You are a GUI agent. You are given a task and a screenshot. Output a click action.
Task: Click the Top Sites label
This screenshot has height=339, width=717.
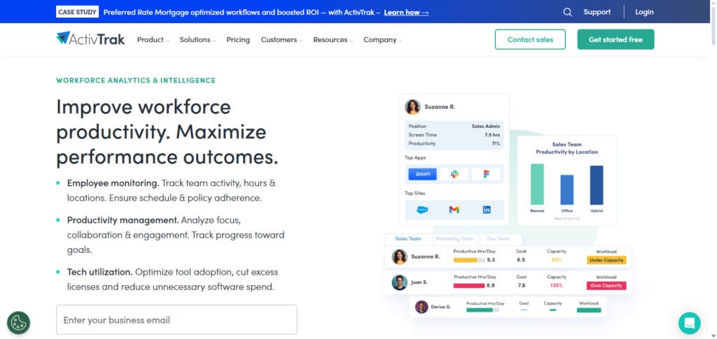[x=415, y=194]
